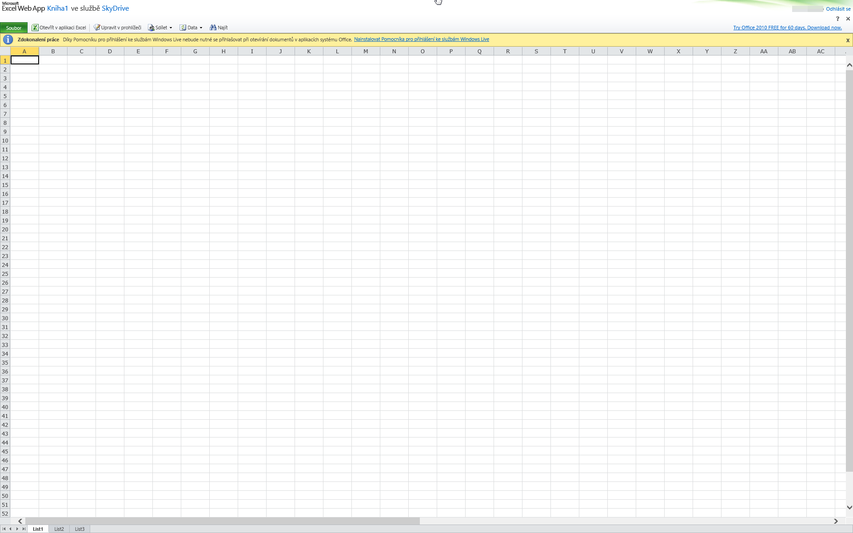Click the Data toolbar icon
Screen dimensions: 853x533
pyautogui.click(x=183, y=28)
